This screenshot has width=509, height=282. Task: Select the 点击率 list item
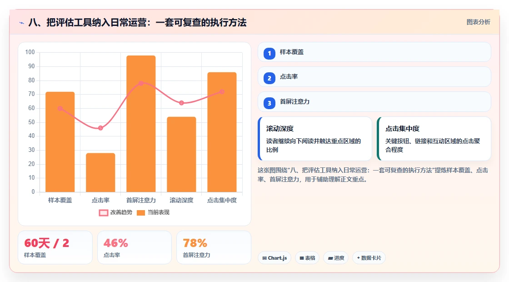point(374,77)
